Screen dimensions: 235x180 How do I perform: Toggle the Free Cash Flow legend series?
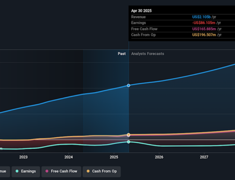point(61,172)
